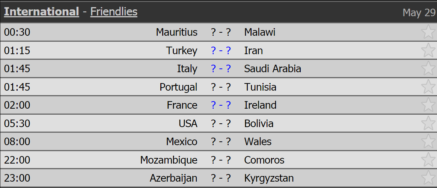Click the Kyrgyzstan team name

tap(269, 178)
